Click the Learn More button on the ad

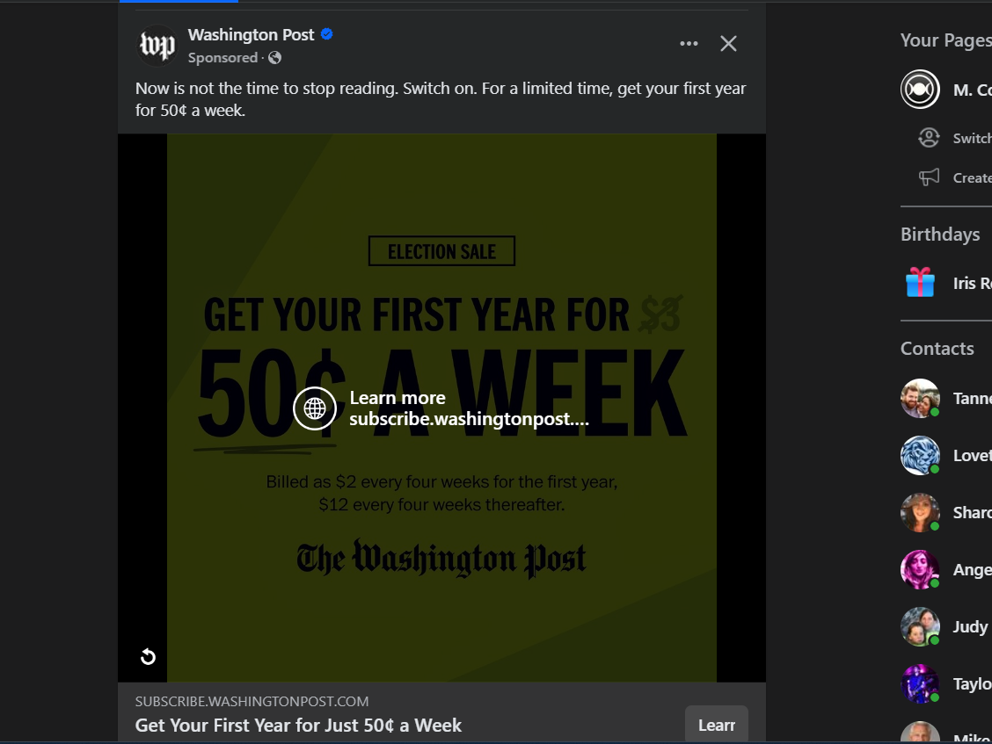pos(716,725)
